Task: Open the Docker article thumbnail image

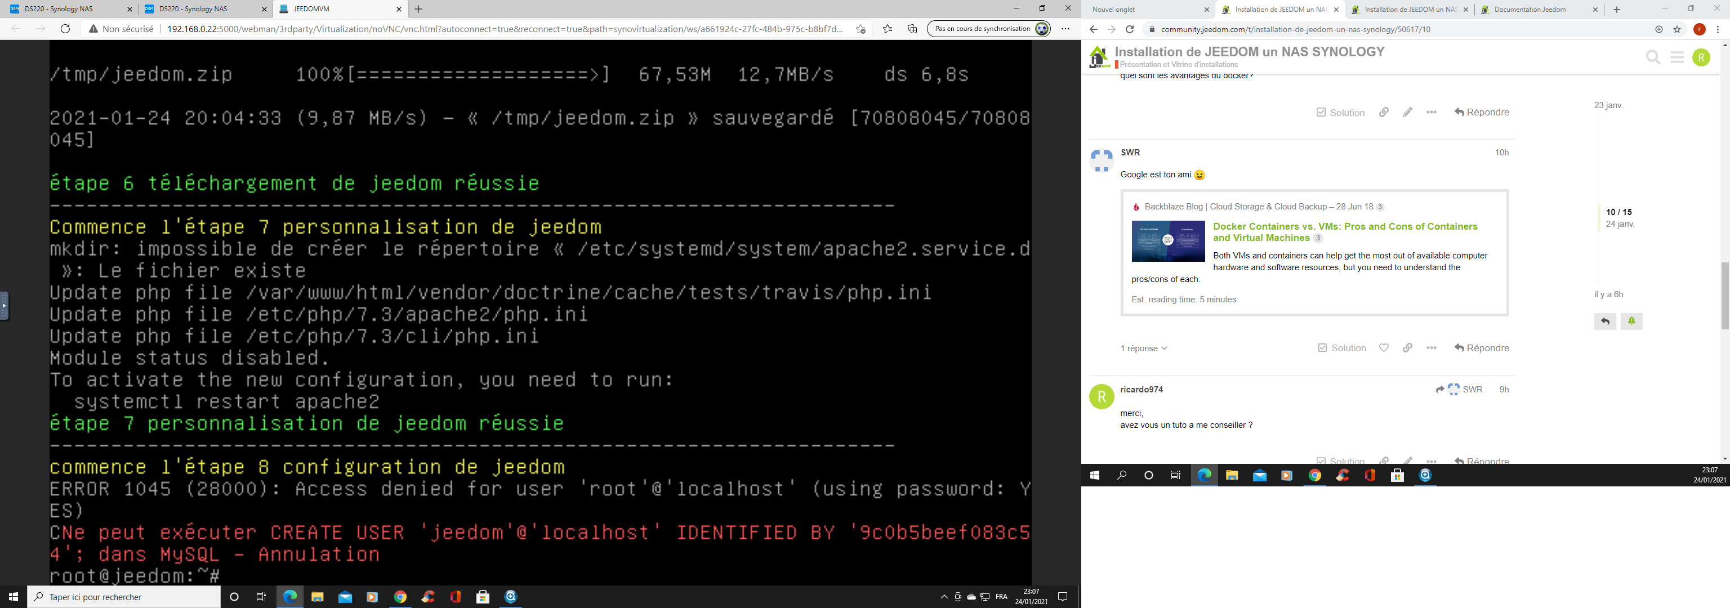Action: click(1168, 241)
